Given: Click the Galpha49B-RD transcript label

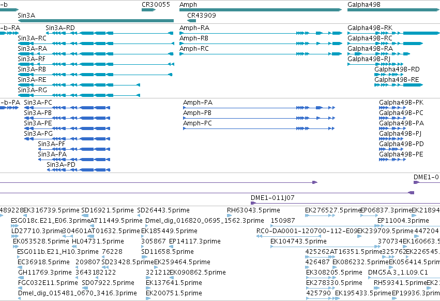Looking at the screenshot, I should [397, 69].
